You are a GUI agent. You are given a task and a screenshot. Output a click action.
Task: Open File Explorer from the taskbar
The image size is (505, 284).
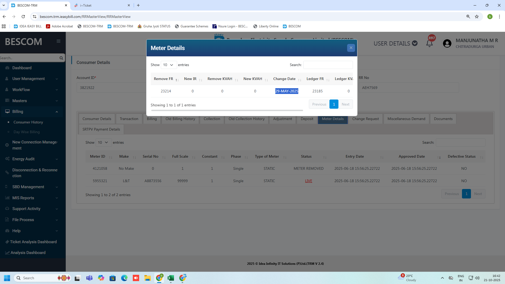click(147, 278)
